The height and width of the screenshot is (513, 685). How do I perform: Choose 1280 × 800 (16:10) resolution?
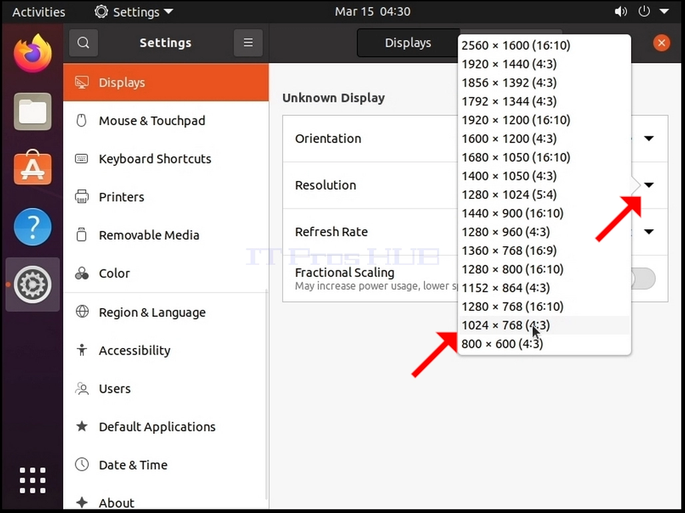pyautogui.click(x=544, y=269)
